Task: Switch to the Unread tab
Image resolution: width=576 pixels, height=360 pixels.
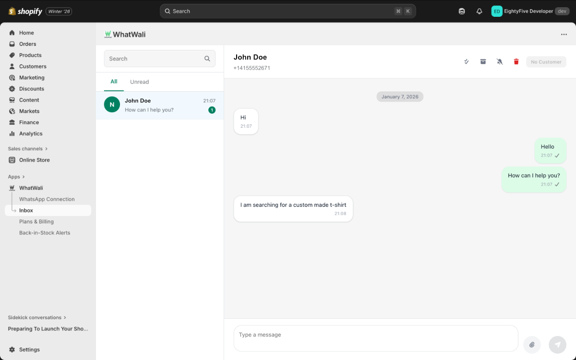Action: pos(139,82)
